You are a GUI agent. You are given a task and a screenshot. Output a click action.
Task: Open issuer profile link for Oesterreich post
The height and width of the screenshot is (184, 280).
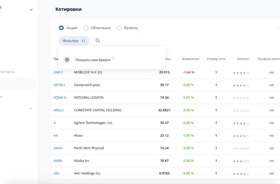coord(272,85)
